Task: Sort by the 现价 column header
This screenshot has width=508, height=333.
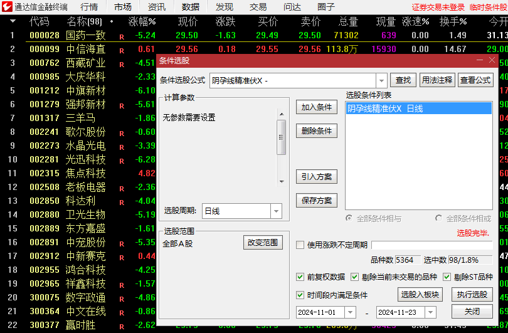Action: [188, 22]
